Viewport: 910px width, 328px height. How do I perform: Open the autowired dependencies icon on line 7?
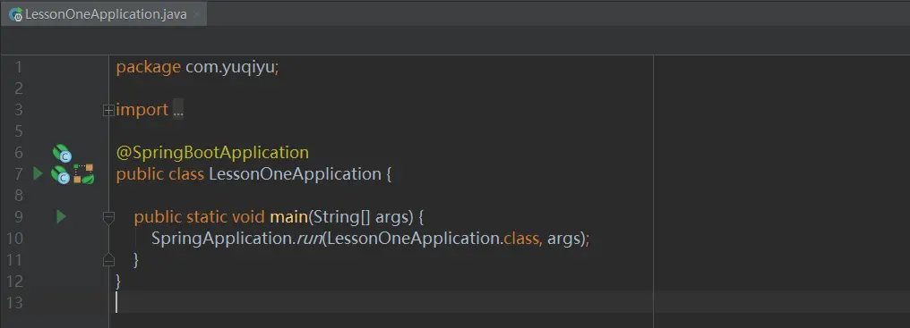coord(84,174)
